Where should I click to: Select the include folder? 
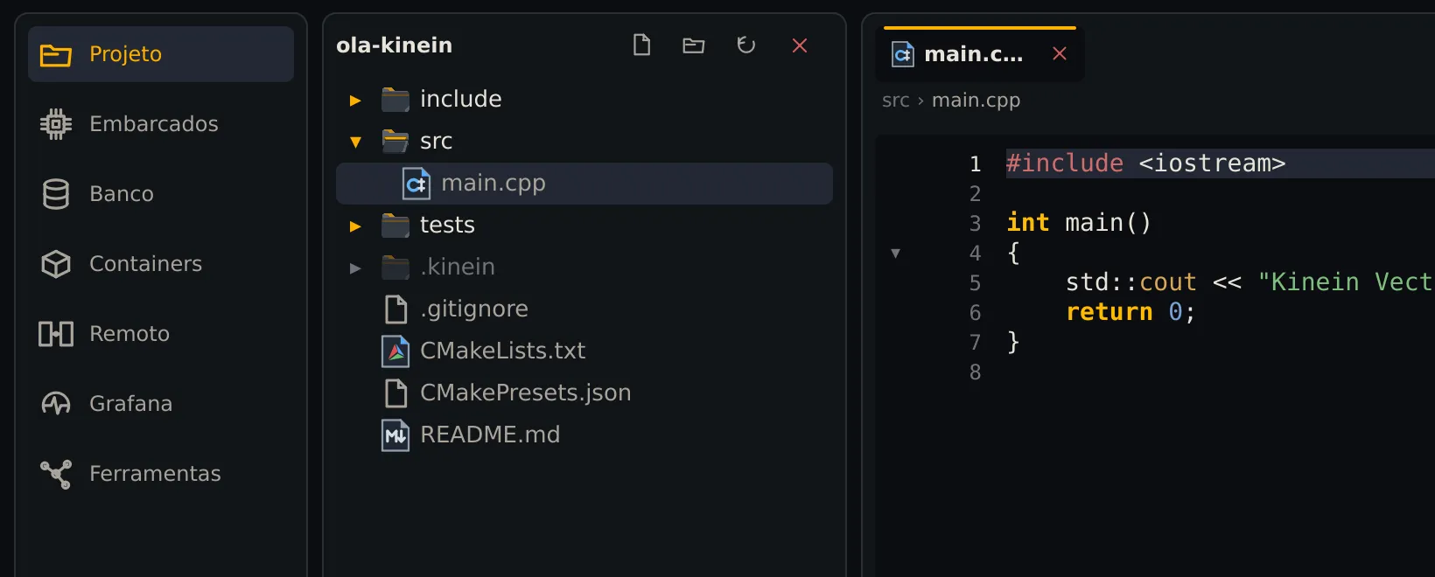click(x=584, y=100)
